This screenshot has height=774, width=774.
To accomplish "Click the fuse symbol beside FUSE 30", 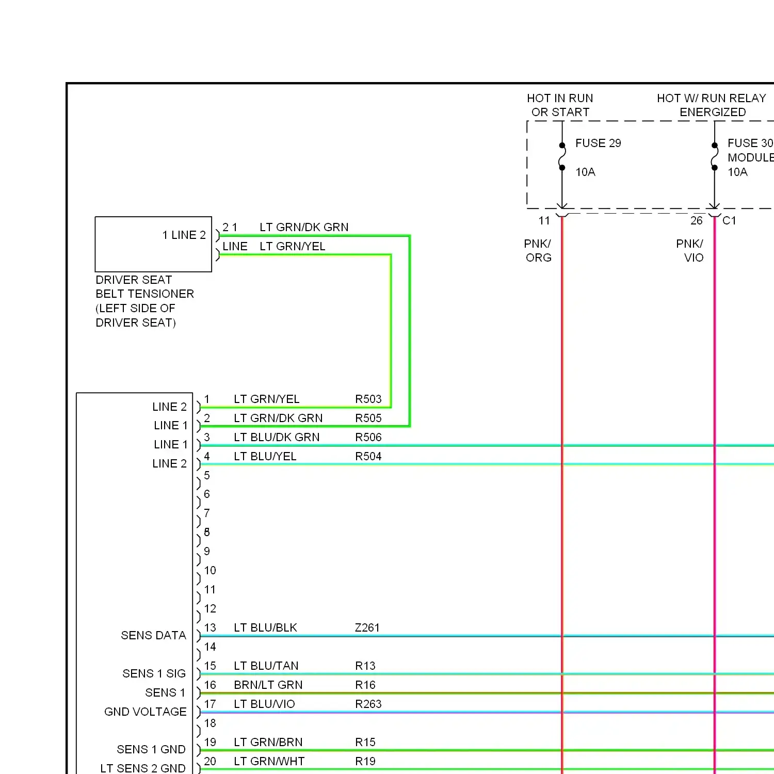I will (714, 156).
